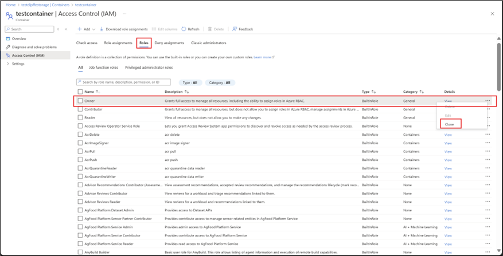Screen dimensions: 503x256
Task: Check the Owner role checkbox
Action: click(x=80, y=101)
